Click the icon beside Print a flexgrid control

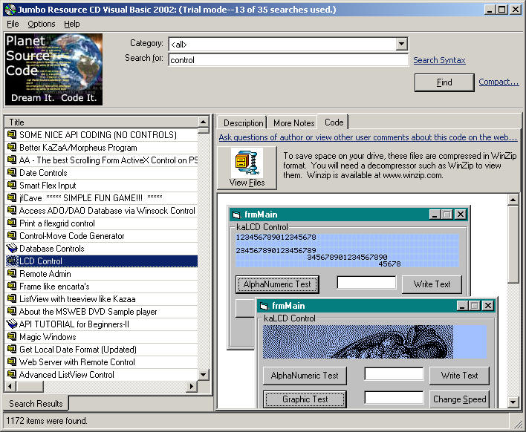[x=12, y=223]
